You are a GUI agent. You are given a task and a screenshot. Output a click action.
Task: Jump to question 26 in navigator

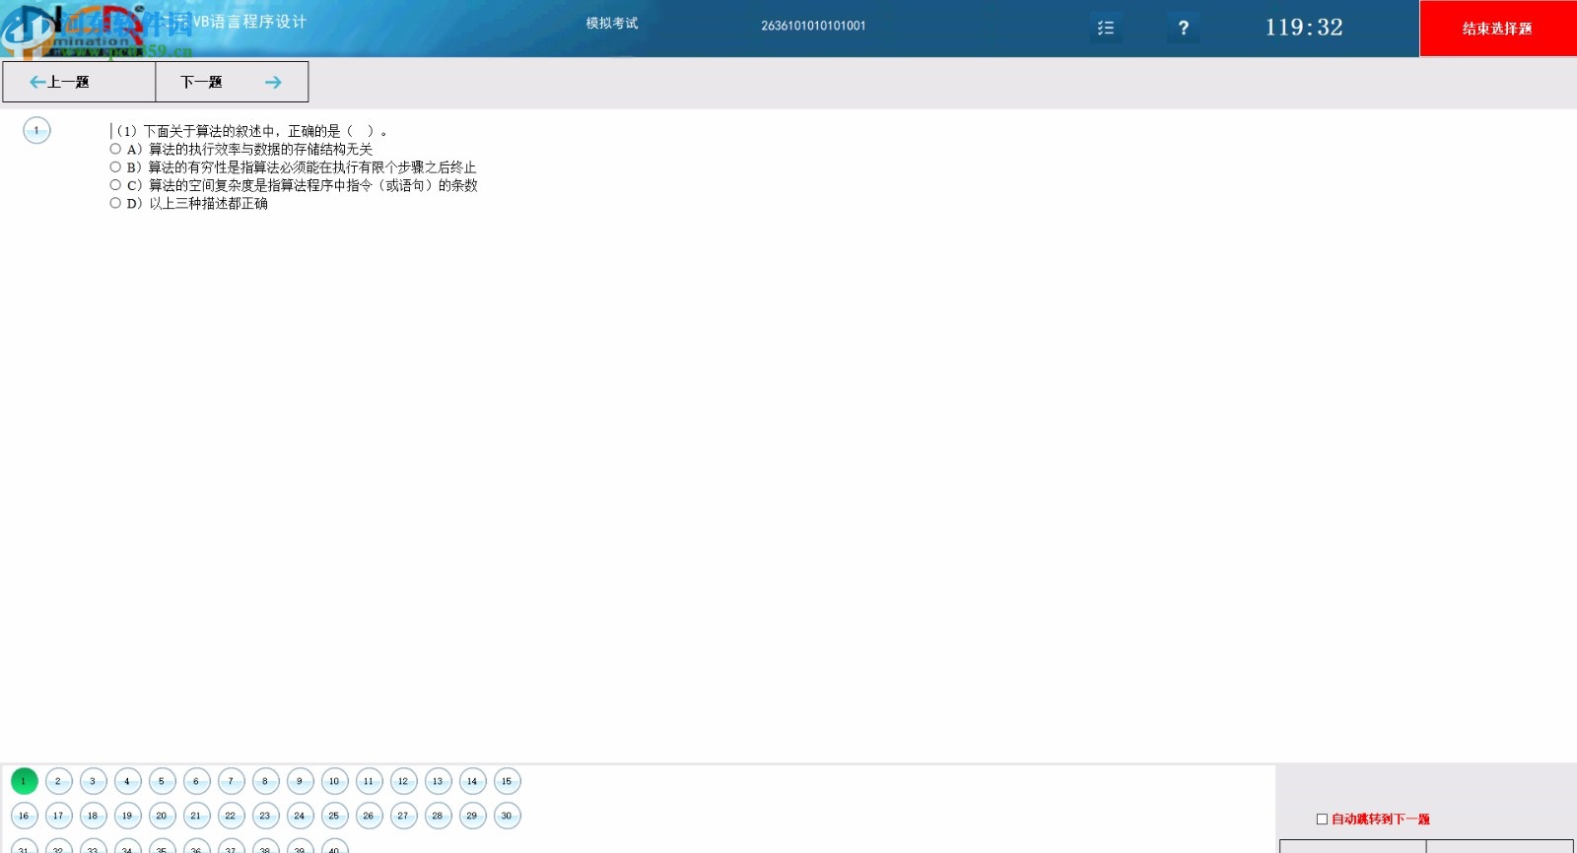(x=369, y=816)
